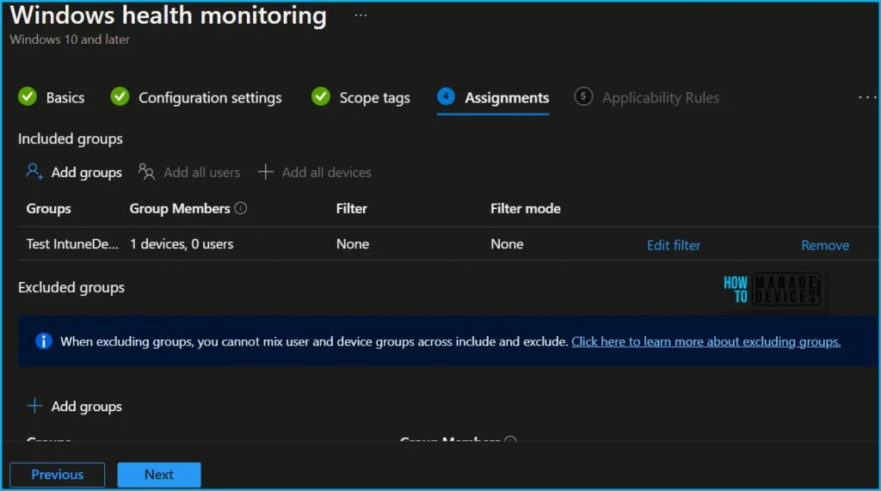Click the plus icon for adding excluded groups

(34, 406)
